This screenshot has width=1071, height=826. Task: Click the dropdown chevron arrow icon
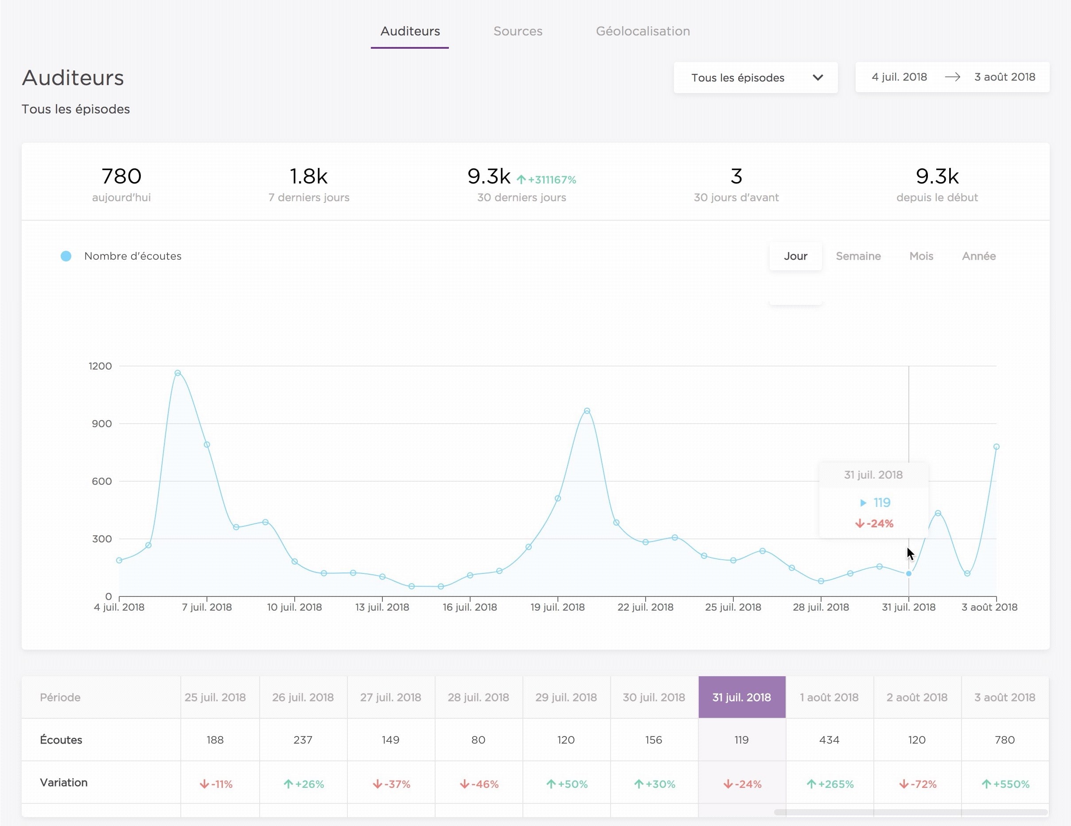pyautogui.click(x=818, y=78)
